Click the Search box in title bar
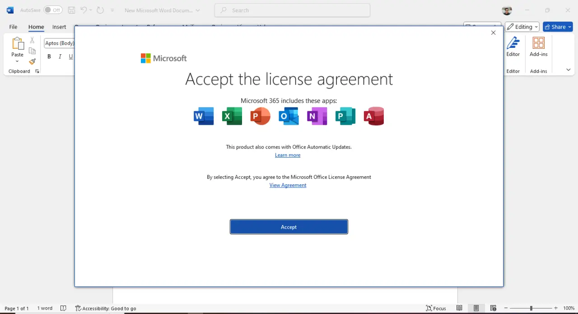The width and height of the screenshot is (578, 314). (x=292, y=10)
